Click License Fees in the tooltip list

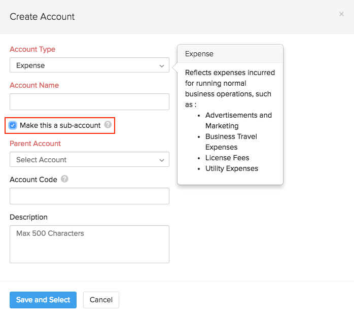click(227, 158)
